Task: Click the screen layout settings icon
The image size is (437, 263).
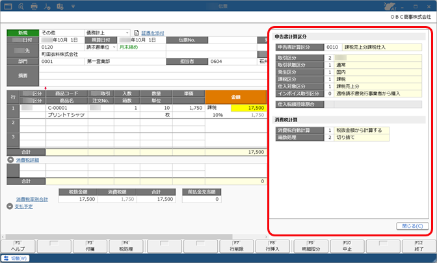Action: (60, 6)
